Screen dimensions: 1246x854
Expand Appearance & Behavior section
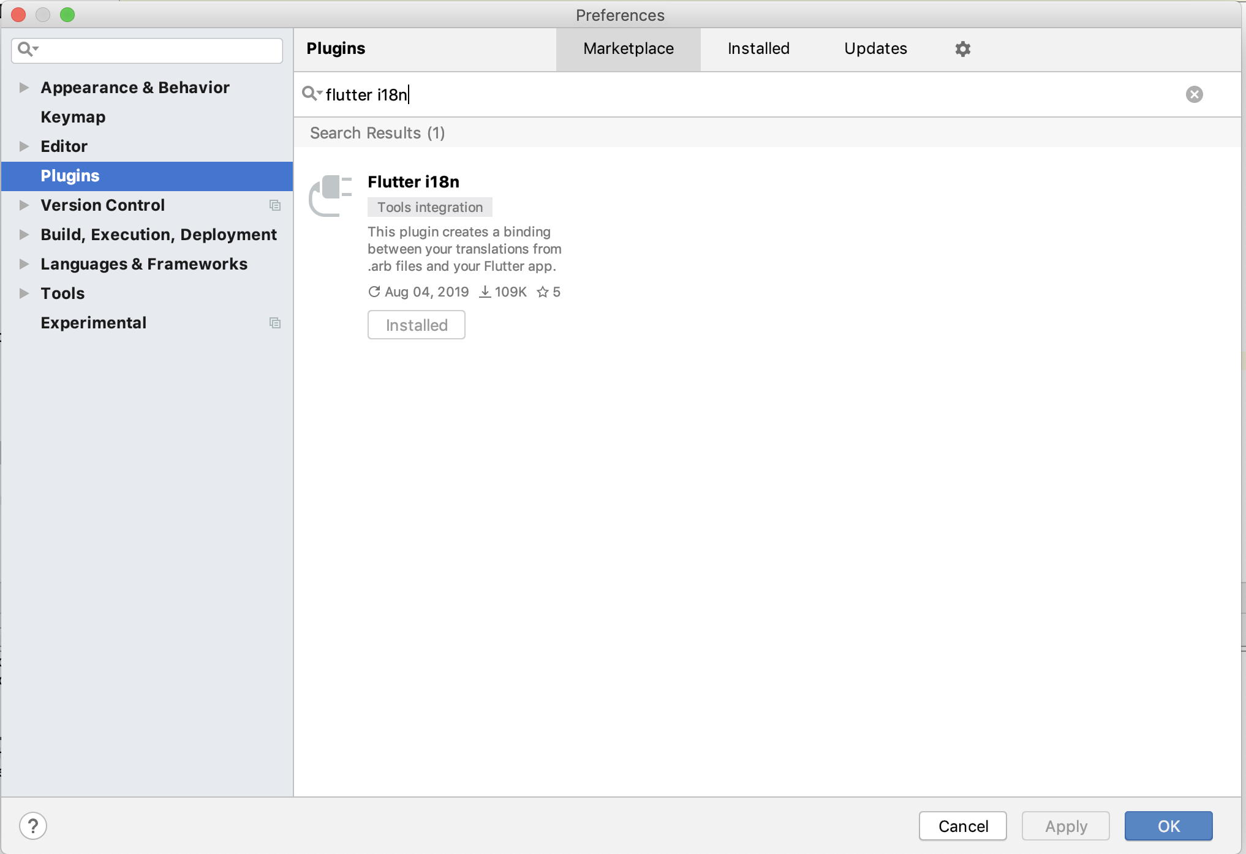[24, 88]
